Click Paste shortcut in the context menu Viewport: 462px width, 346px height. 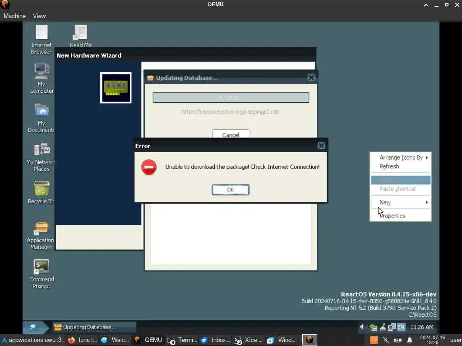tap(401, 189)
